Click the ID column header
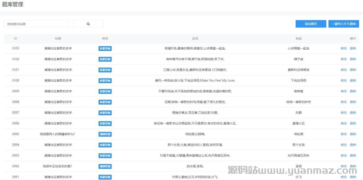 tap(16, 39)
